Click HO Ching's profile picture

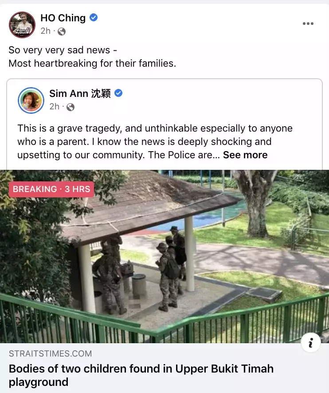point(22,25)
